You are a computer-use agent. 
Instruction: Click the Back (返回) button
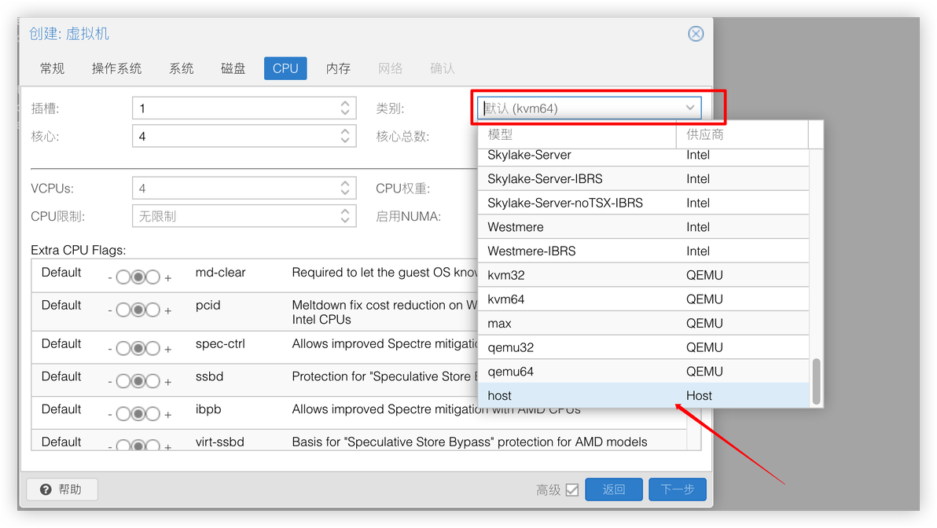tap(614, 489)
